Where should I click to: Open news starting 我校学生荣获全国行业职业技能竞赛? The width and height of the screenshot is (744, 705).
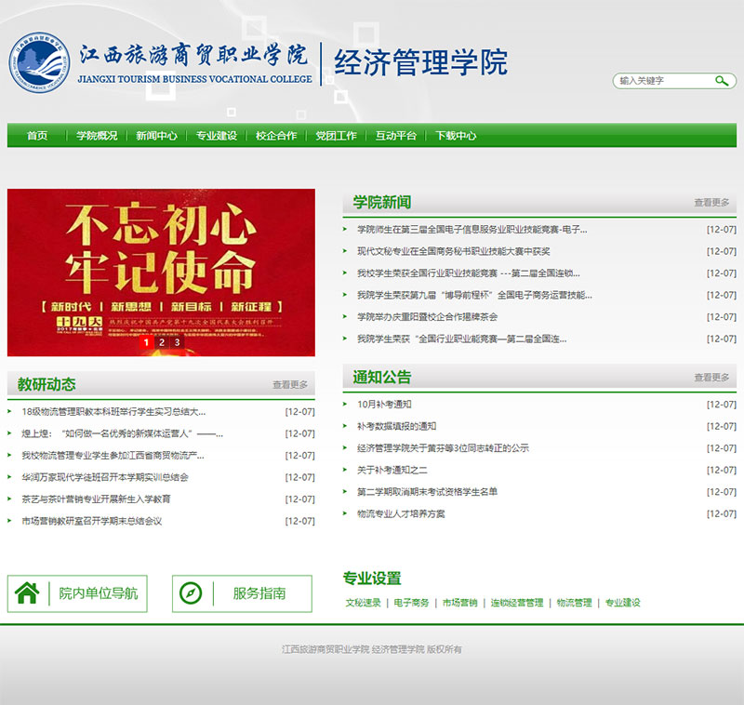(469, 273)
